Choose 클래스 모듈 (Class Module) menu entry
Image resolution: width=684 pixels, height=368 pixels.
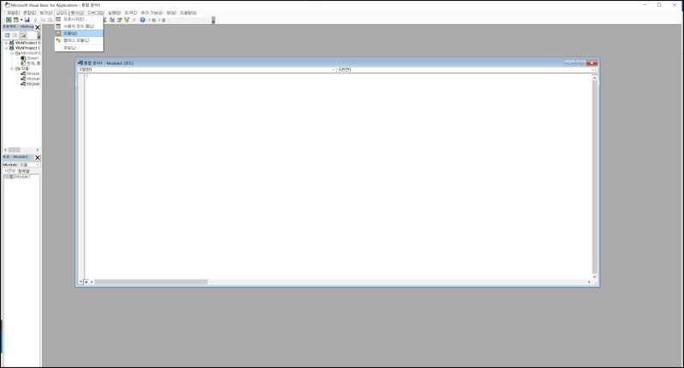pos(75,40)
